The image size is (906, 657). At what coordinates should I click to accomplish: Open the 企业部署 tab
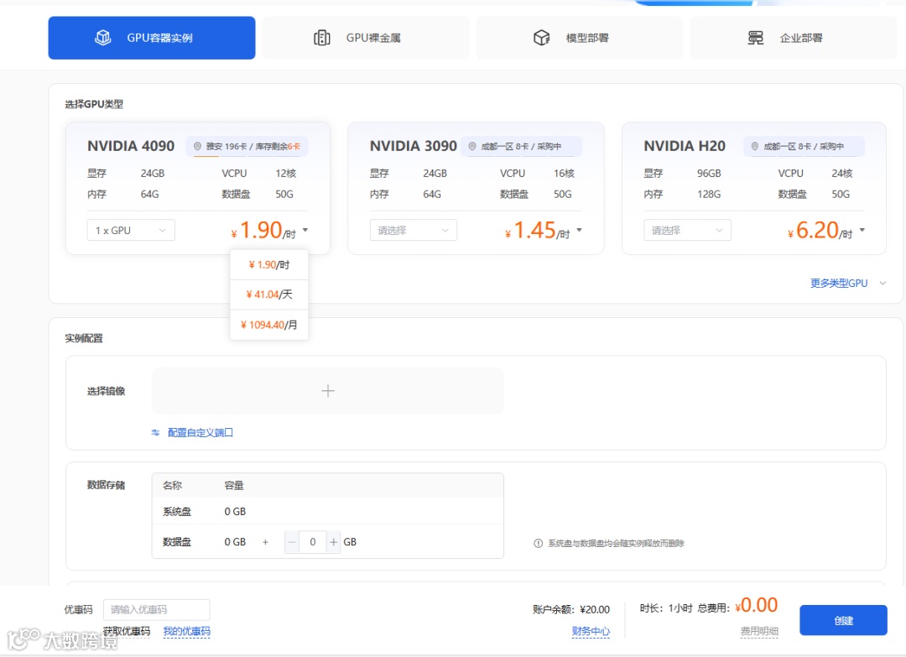coord(793,38)
